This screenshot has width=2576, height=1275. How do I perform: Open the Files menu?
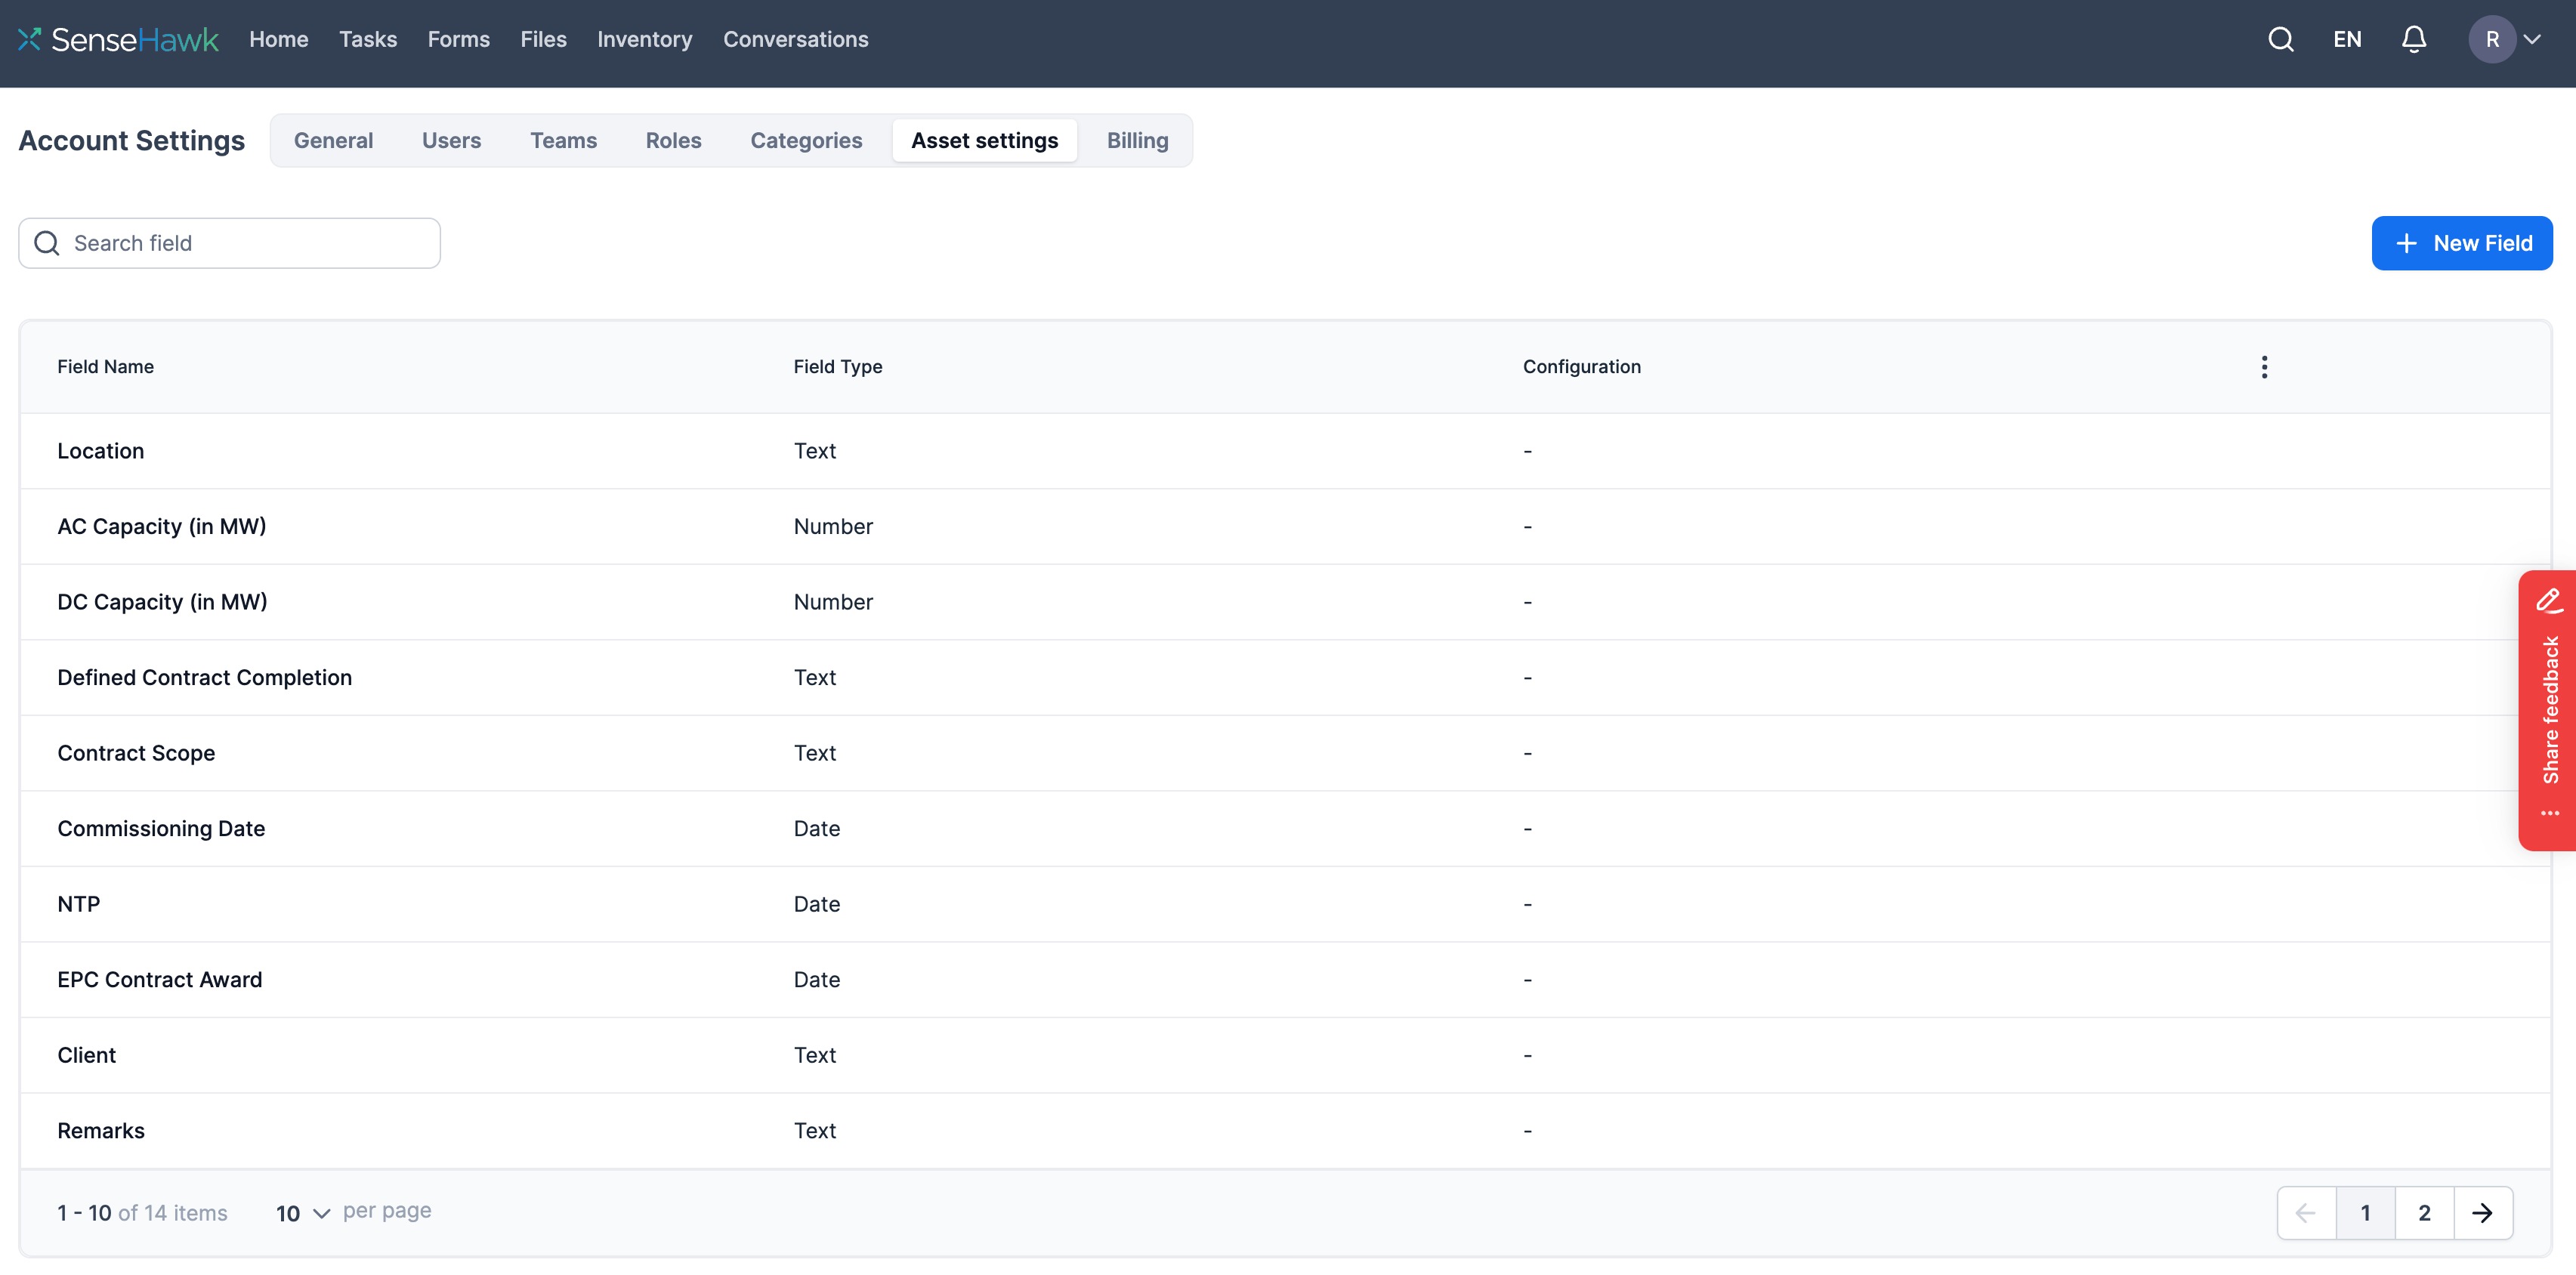click(x=543, y=39)
